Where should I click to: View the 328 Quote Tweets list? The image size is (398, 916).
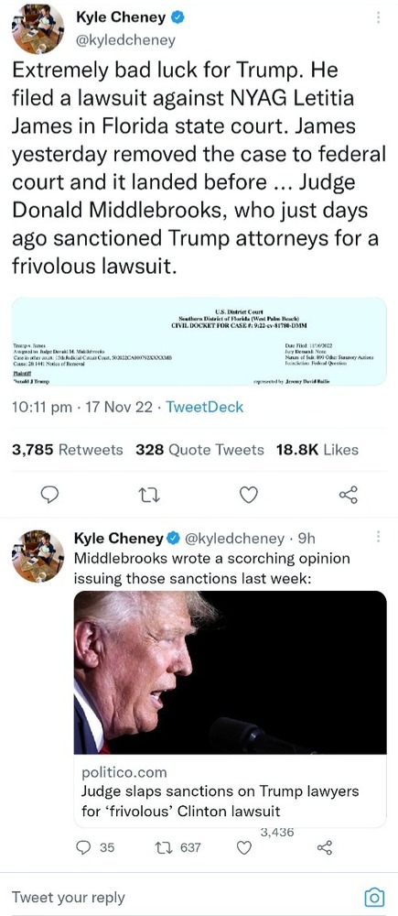(x=199, y=449)
